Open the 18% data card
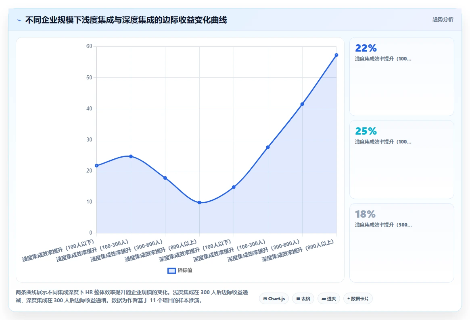The width and height of the screenshot is (470, 320). (402, 243)
